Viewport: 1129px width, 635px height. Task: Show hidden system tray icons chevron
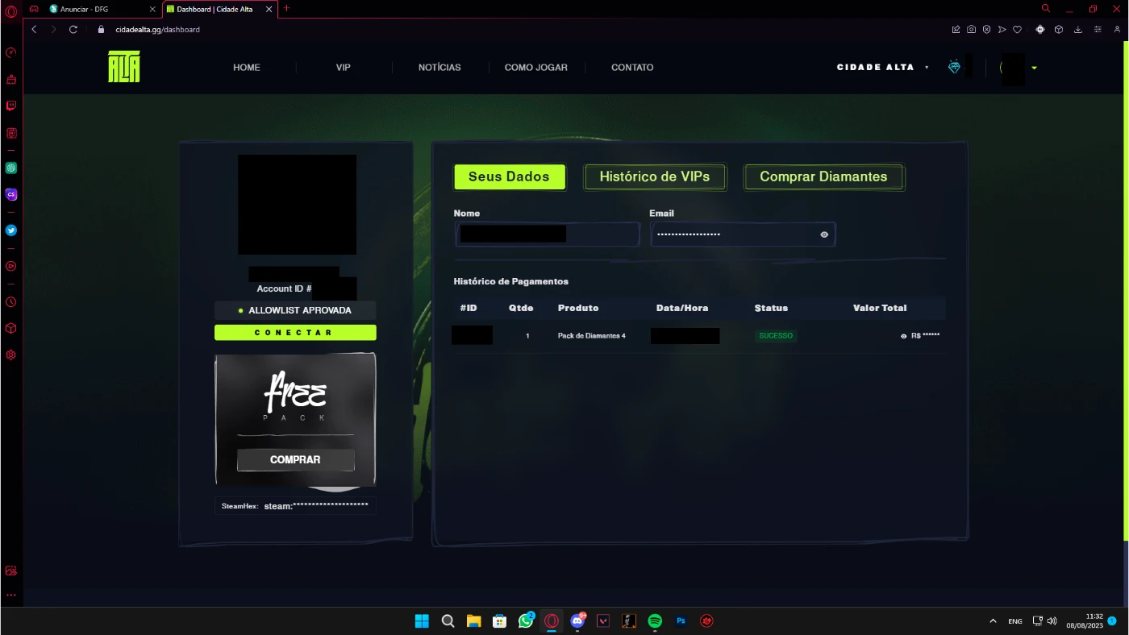click(x=993, y=621)
